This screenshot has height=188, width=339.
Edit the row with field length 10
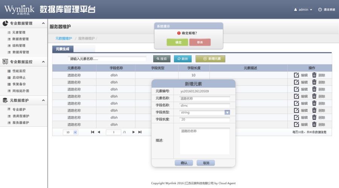(301, 75)
